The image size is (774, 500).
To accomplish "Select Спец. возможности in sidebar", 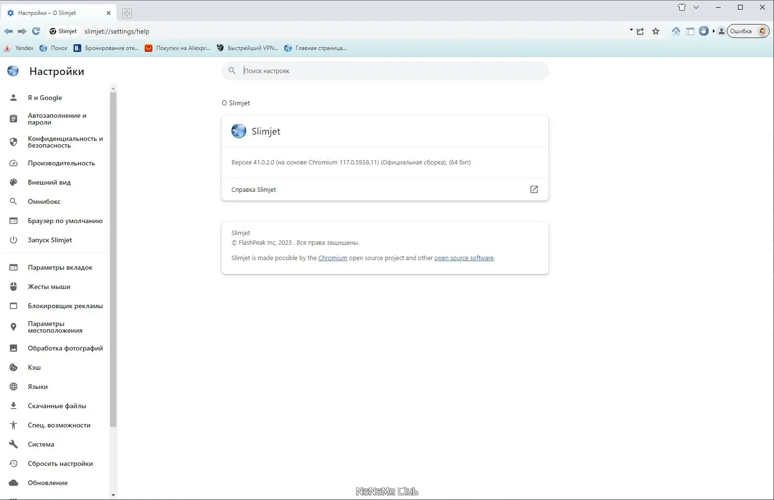I will click(x=55, y=425).
